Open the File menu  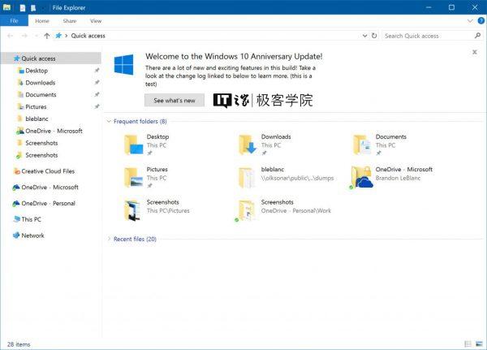pos(14,21)
